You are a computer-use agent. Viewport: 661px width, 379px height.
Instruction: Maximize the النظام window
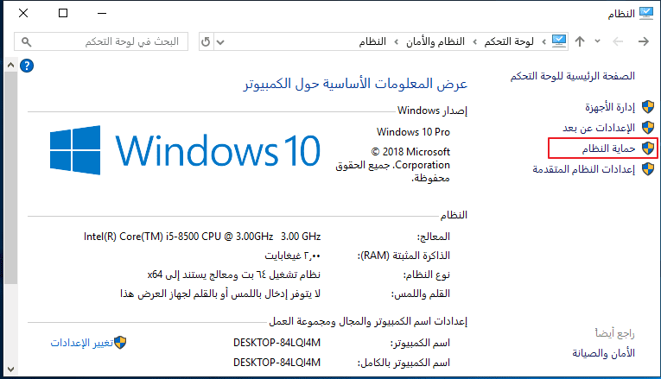click(63, 13)
